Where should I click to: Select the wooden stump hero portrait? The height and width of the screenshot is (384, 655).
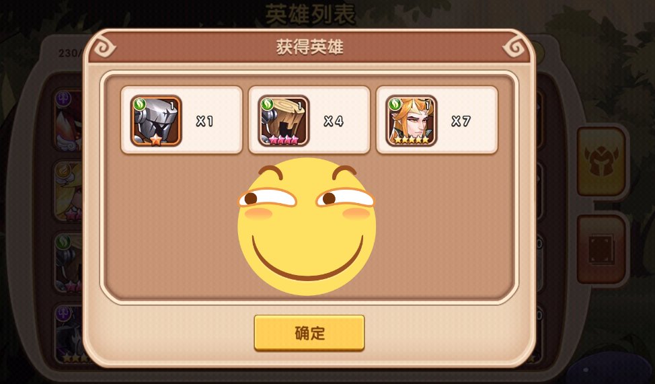[x=284, y=121]
